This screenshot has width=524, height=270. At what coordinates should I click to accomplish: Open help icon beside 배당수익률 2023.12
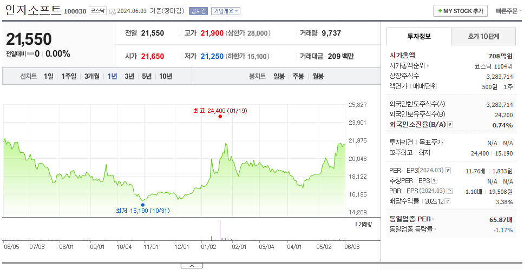[448, 201]
